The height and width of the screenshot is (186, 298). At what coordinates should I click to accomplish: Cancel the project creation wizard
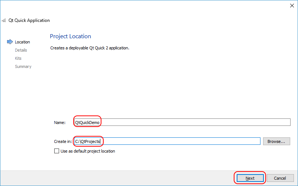280,178
